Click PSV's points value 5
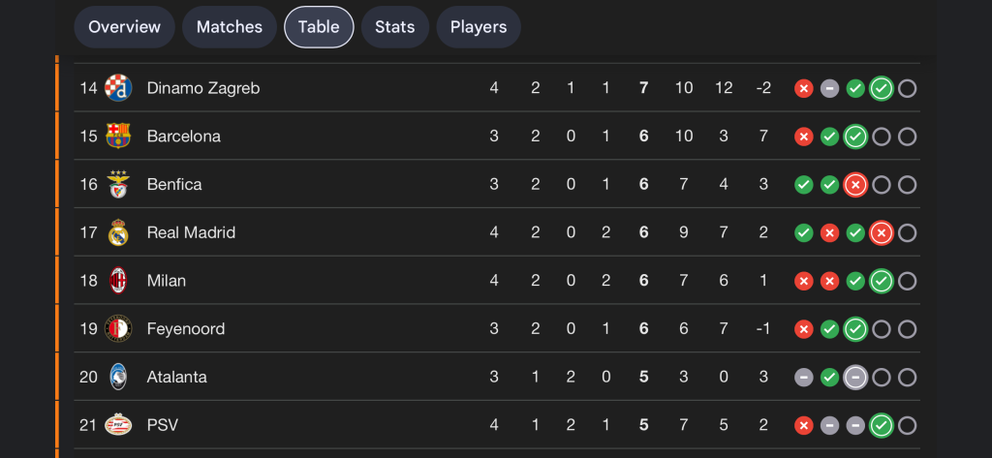The height and width of the screenshot is (458, 992). [644, 425]
